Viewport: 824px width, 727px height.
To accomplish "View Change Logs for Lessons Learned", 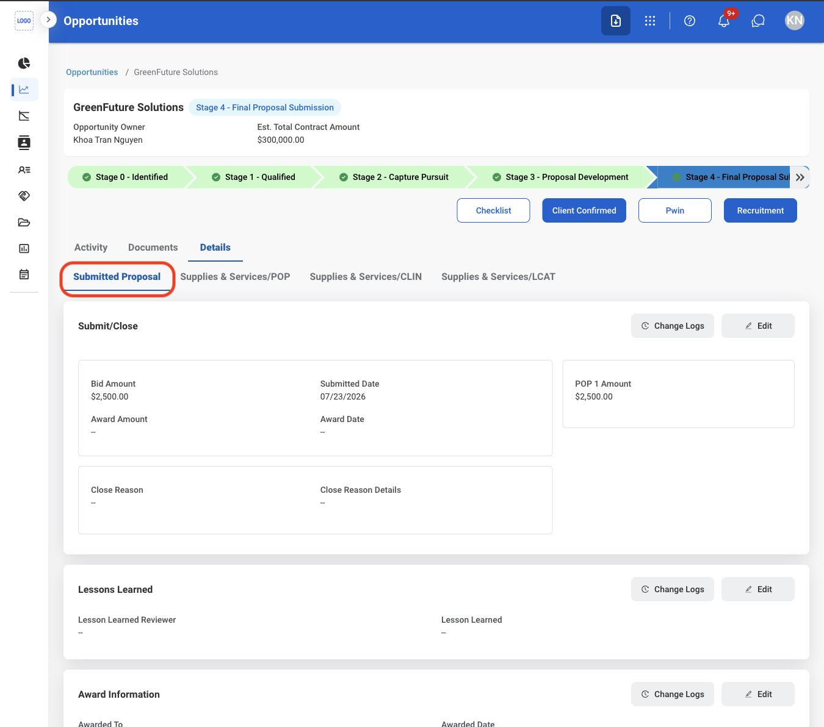I will click(673, 589).
